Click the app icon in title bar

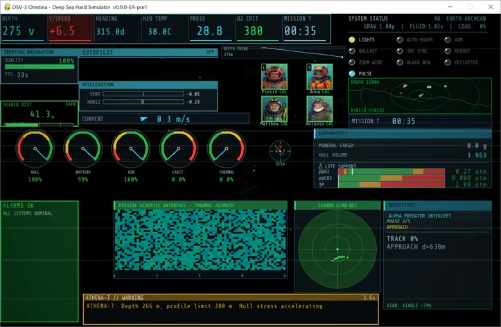click(7, 7)
